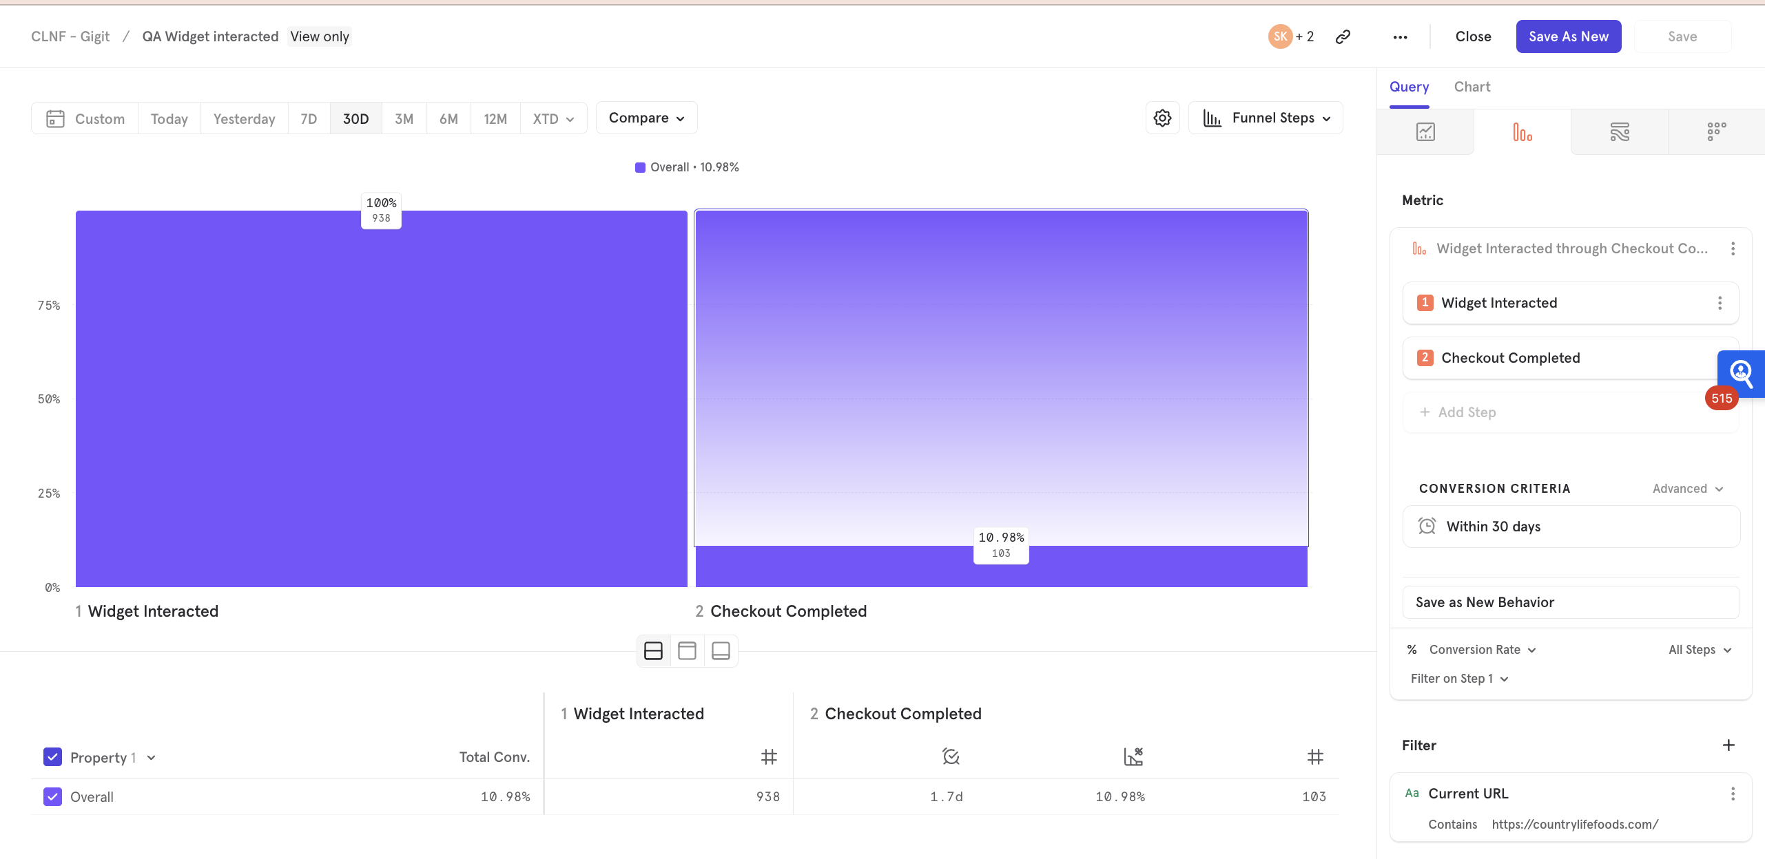Click the Contains filter operator

[1452, 824]
